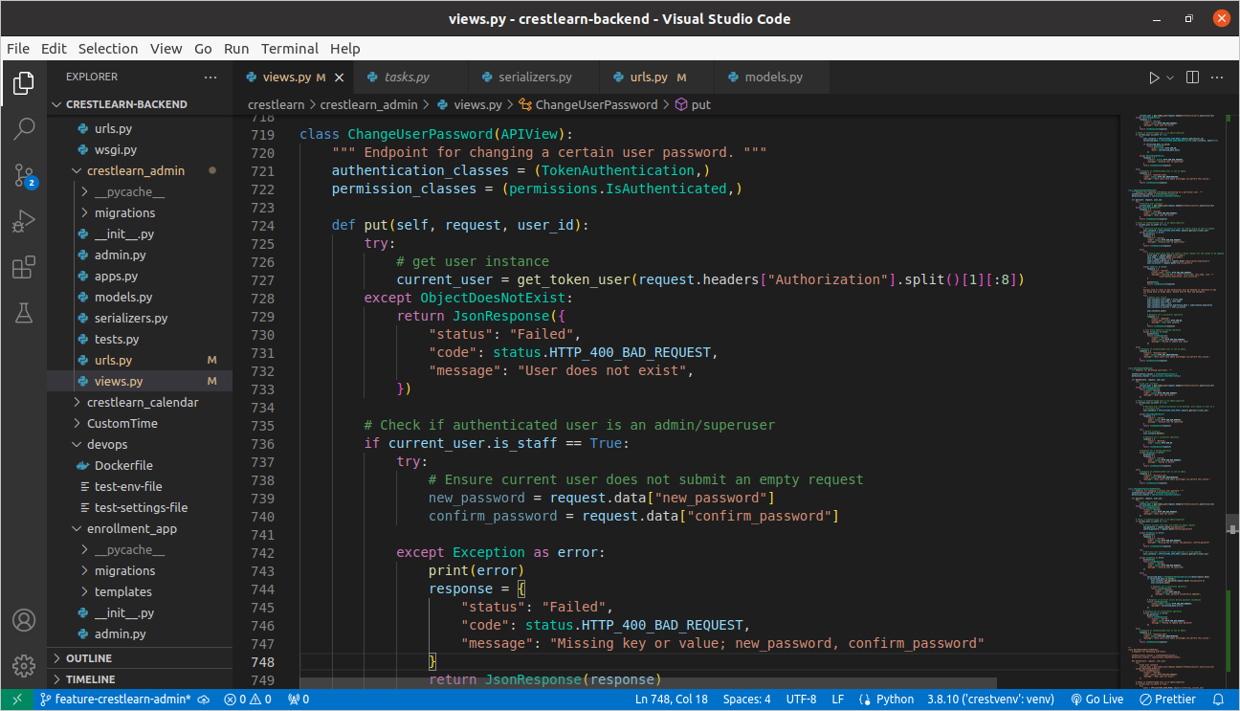Open the View menu
This screenshot has height=711, width=1240.
coord(166,49)
